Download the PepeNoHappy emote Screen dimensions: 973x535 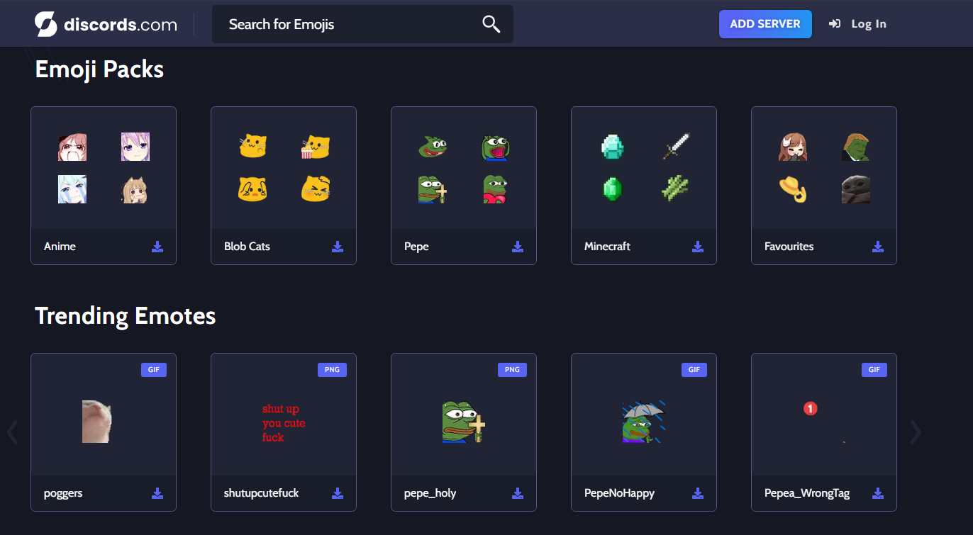[x=698, y=493]
